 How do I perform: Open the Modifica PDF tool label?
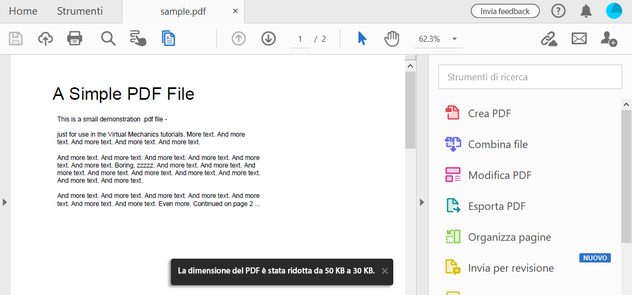point(500,175)
